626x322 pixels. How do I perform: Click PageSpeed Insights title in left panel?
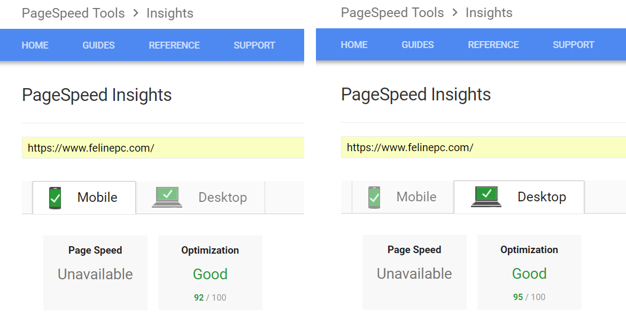coord(97,96)
